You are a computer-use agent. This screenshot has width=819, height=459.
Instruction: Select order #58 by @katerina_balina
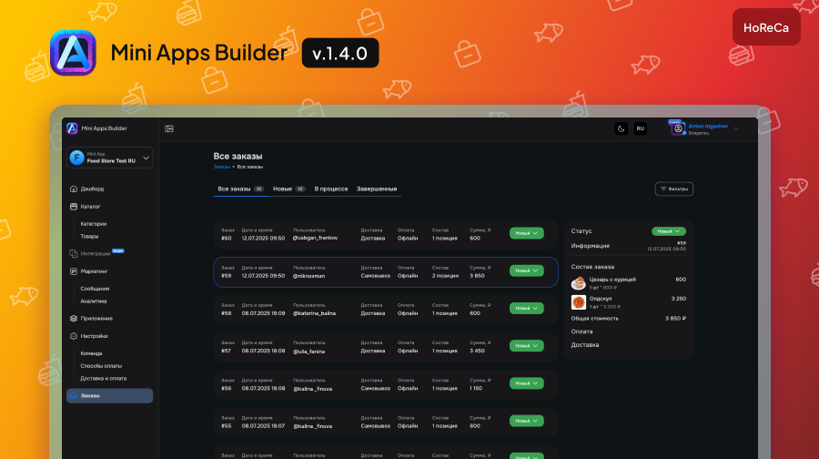click(x=386, y=310)
